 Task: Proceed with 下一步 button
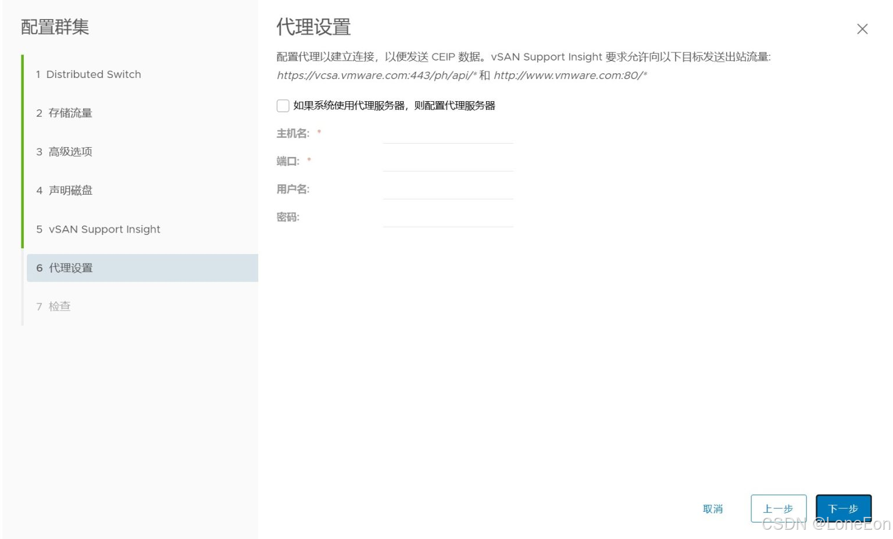(x=844, y=509)
